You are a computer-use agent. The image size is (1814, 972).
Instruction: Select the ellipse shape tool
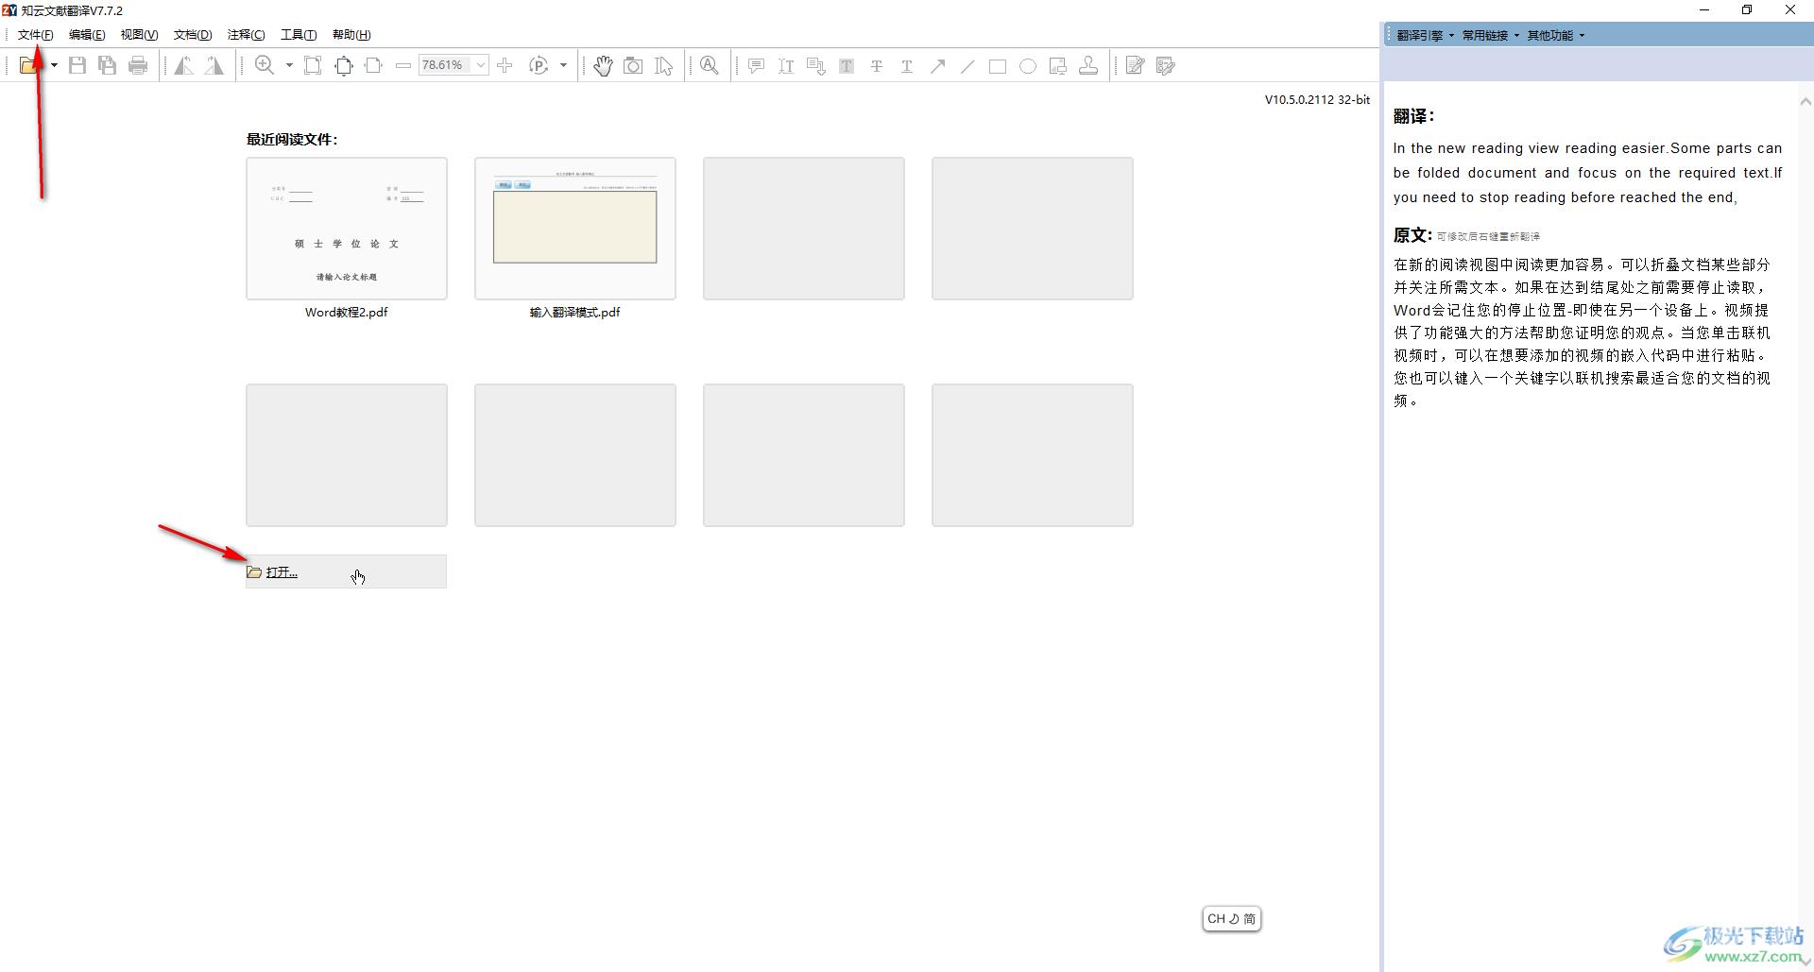click(x=1028, y=65)
